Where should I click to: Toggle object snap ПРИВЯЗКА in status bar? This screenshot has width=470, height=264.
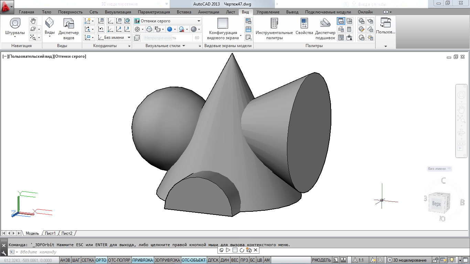pos(142,260)
